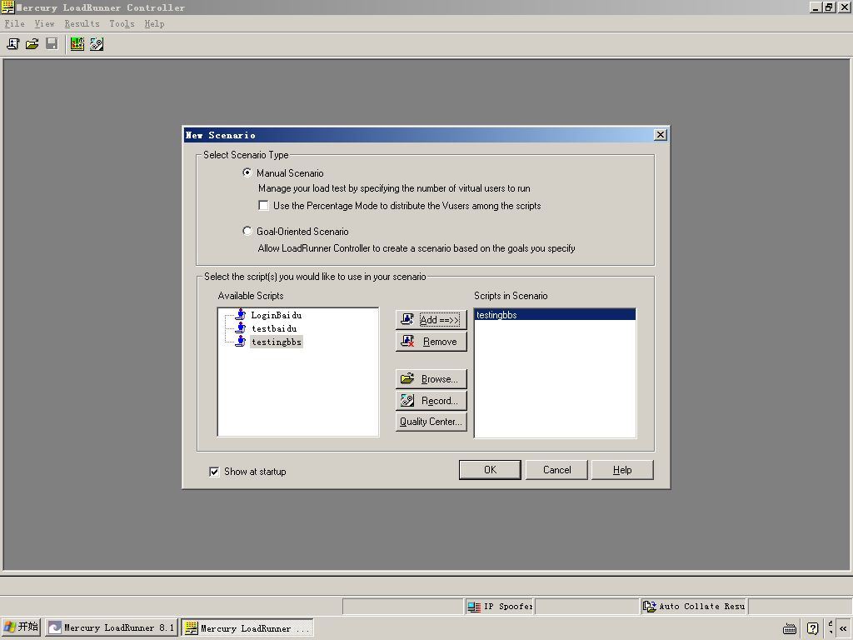
Task: Click the Record... button
Action: 431,401
